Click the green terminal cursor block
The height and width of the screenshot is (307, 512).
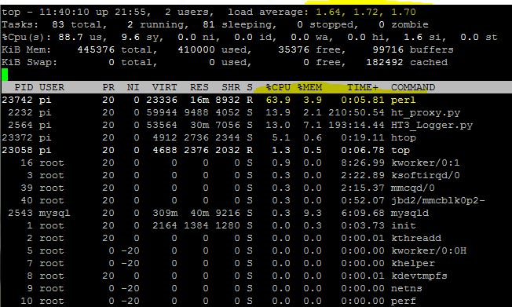click(5, 75)
